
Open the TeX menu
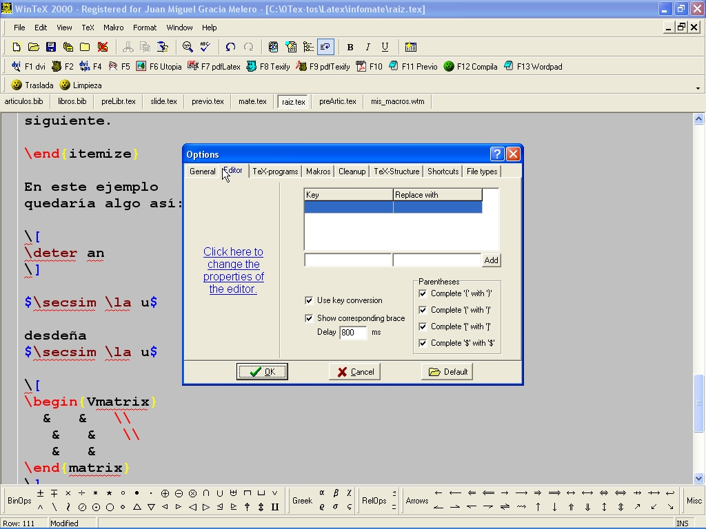click(88, 28)
